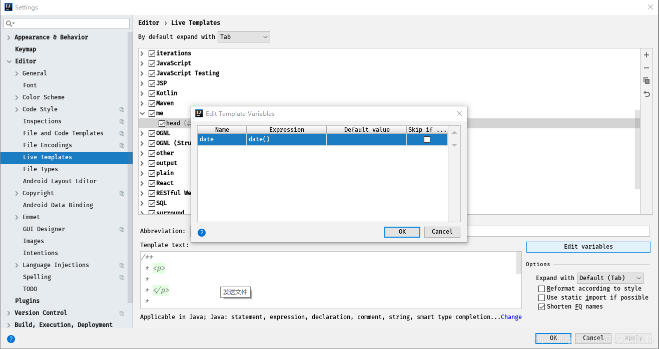Toggle the Kotlin template group checkbox
659x349 pixels.
152,93
